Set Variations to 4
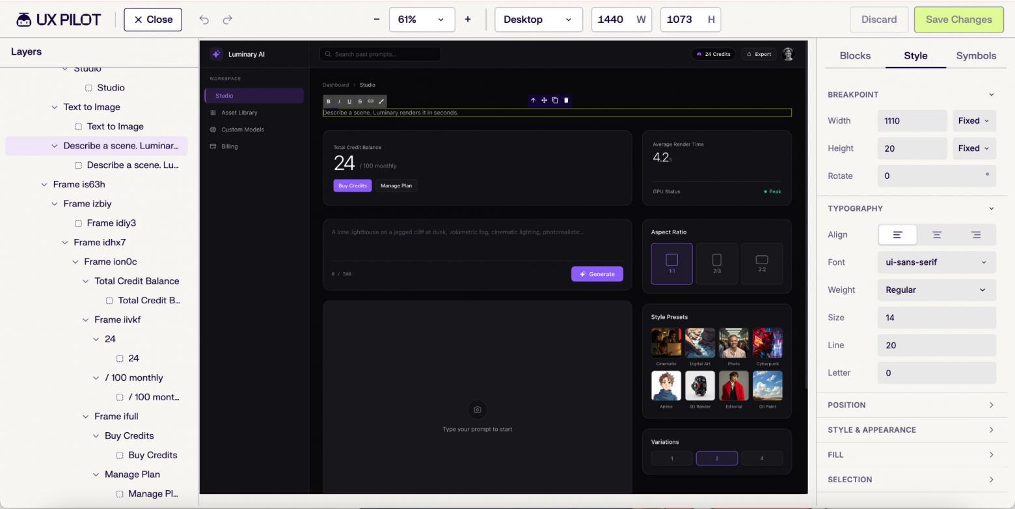1015x509 pixels. [x=762, y=458]
